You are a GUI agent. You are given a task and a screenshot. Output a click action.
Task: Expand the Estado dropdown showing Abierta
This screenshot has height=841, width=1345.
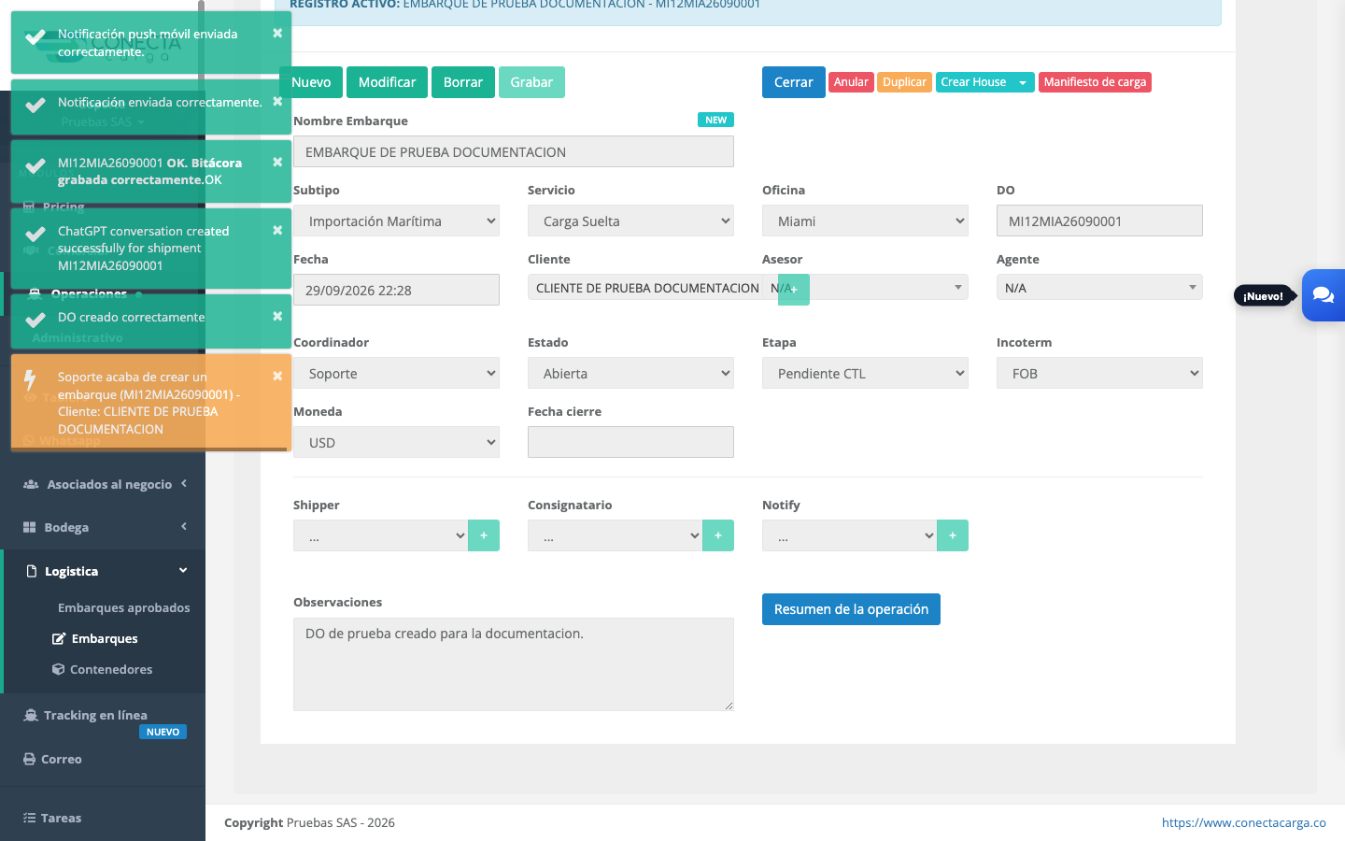click(x=630, y=374)
